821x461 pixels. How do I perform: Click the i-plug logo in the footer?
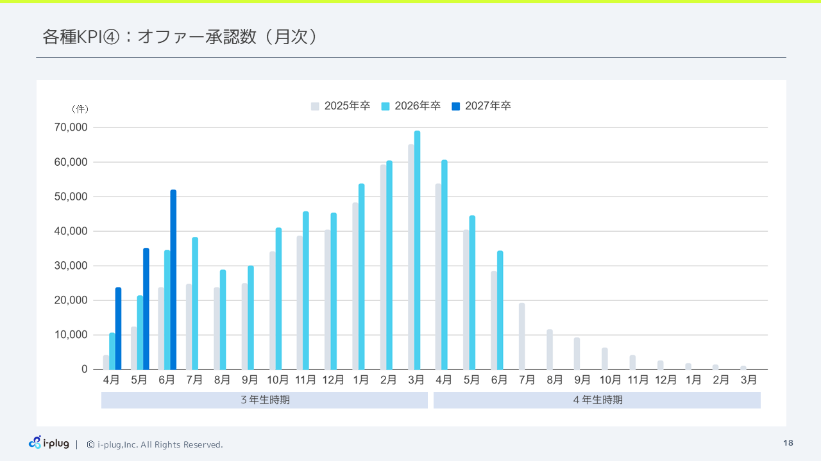49,443
